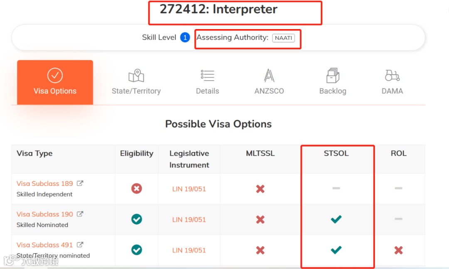
Task: Open LIN 19/051 link in Subclass 190 row
Action: (189, 220)
